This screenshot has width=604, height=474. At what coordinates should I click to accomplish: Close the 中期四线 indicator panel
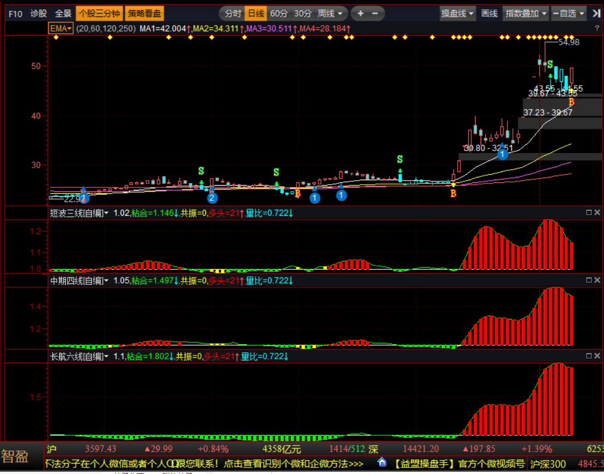[x=597, y=280]
